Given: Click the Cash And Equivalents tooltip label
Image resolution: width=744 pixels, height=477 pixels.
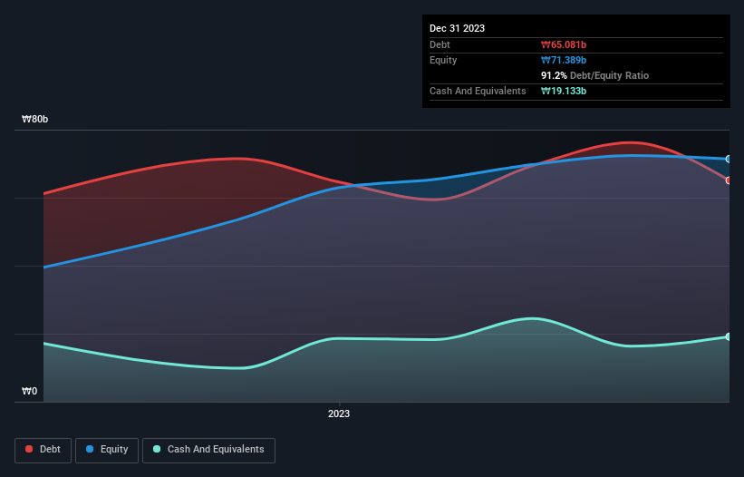Looking at the screenshot, I should [x=478, y=91].
